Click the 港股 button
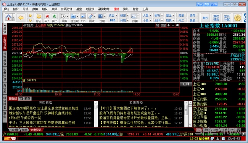The width and height of the screenshot is (248, 143). [x=181, y=15]
